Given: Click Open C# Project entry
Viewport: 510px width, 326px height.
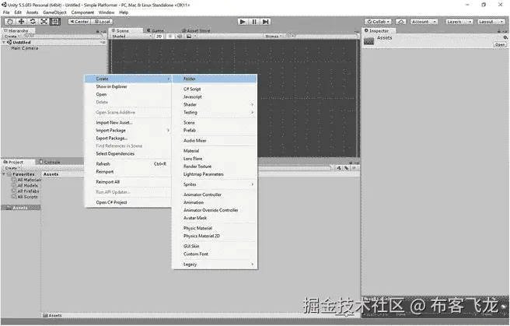Looking at the screenshot, I should pyautogui.click(x=127, y=202).
